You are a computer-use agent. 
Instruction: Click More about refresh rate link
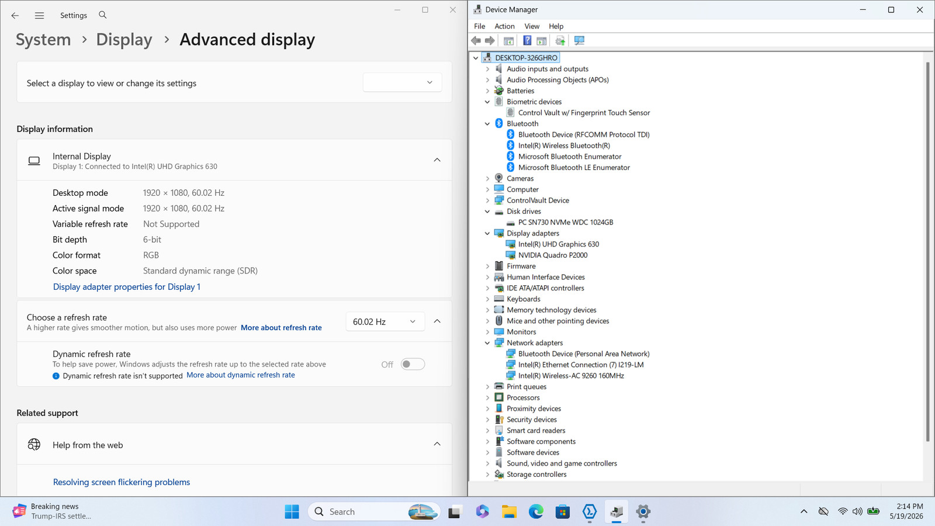281,327
